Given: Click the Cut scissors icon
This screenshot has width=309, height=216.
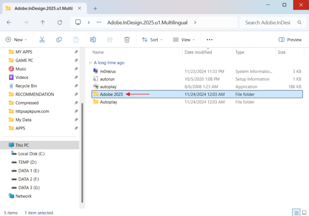Looking at the screenshot, I should pyautogui.click(x=42, y=40).
